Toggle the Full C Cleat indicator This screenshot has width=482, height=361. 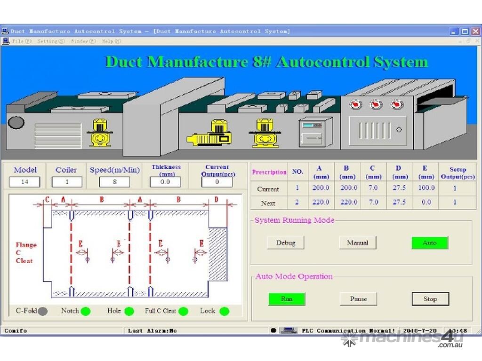point(183,311)
